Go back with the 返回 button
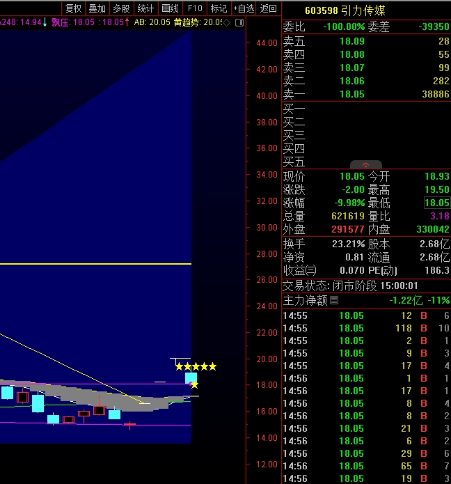The height and width of the screenshot is (484, 451). coord(268,8)
